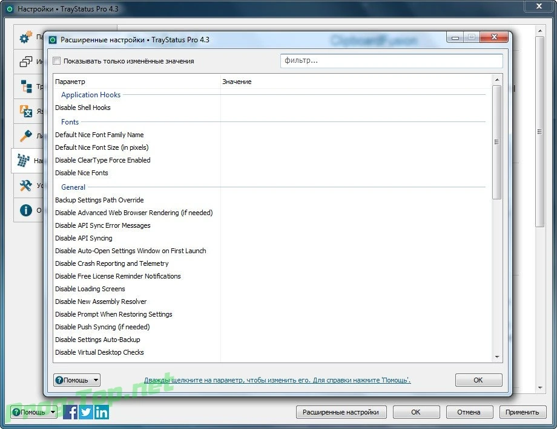The width and height of the screenshot is (557, 429).
Task: Select 'Disable Settings Auto-Backup' row
Action: [x=272, y=340]
